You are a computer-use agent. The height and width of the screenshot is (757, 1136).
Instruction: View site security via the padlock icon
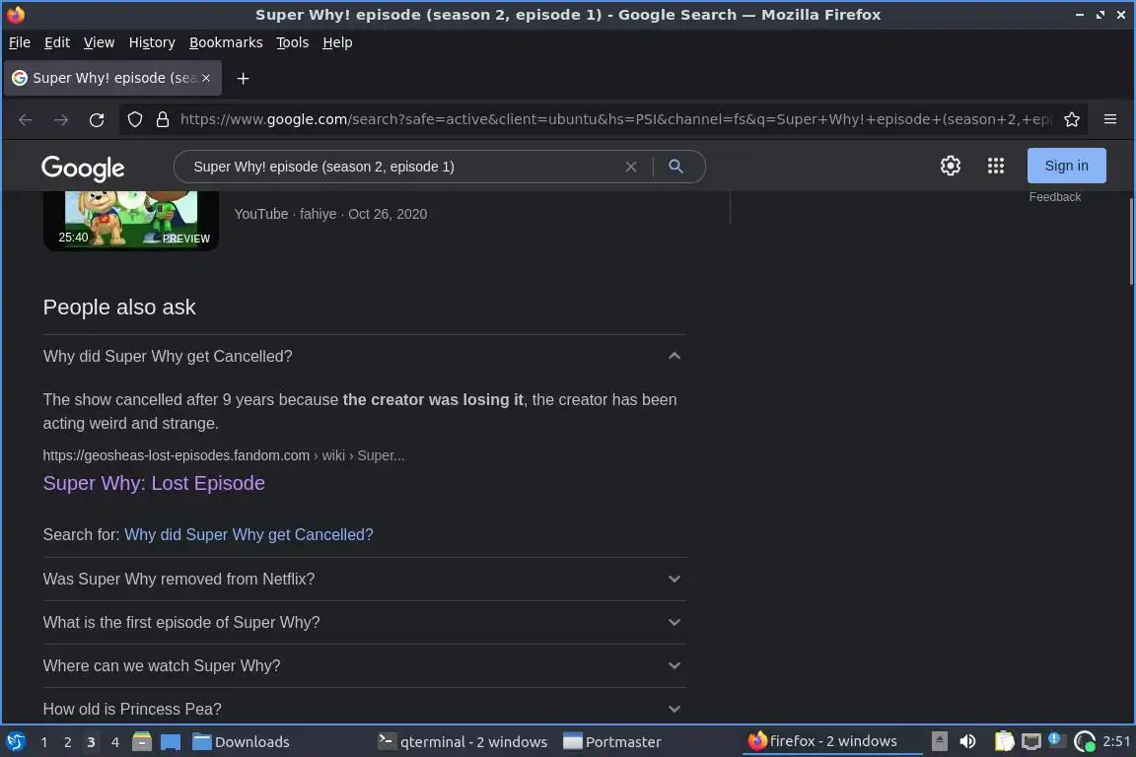tap(163, 119)
